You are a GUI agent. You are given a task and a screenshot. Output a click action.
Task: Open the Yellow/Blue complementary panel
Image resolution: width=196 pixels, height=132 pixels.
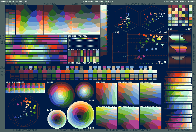(151, 94)
